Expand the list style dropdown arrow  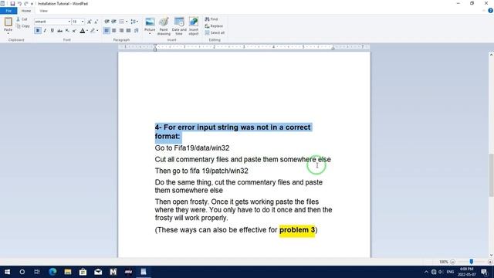coord(127,22)
